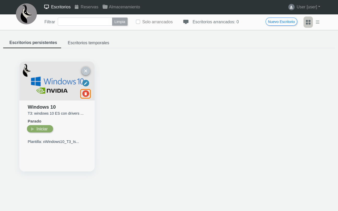Switch to list view layout
The height and width of the screenshot is (211, 338).
pyautogui.click(x=318, y=22)
